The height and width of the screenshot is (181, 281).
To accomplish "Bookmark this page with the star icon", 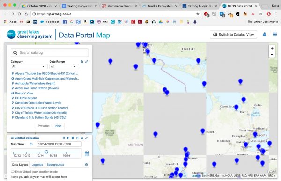I will pos(198,14).
